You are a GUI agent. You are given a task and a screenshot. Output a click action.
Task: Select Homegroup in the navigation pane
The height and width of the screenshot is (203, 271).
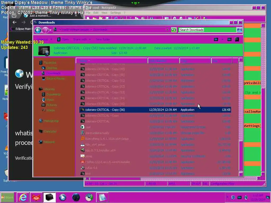tap(51, 121)
